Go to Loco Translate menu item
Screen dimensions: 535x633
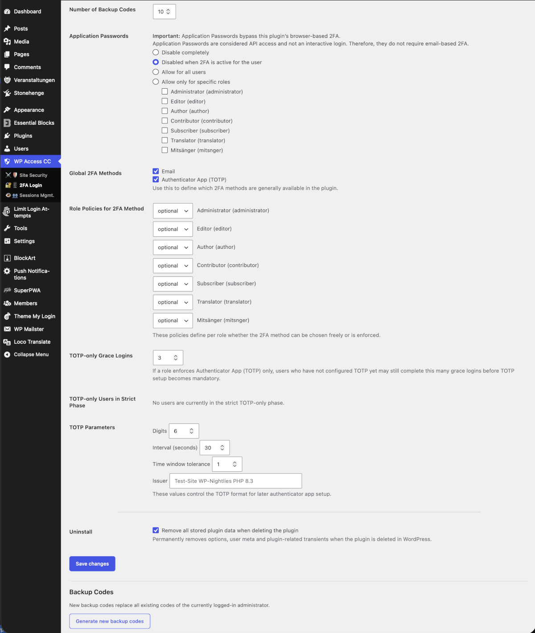tap(30, 342)
